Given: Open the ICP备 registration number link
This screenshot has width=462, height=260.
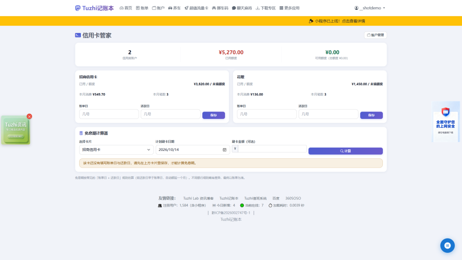Looking at the screenshot, I should pos(231,213).
